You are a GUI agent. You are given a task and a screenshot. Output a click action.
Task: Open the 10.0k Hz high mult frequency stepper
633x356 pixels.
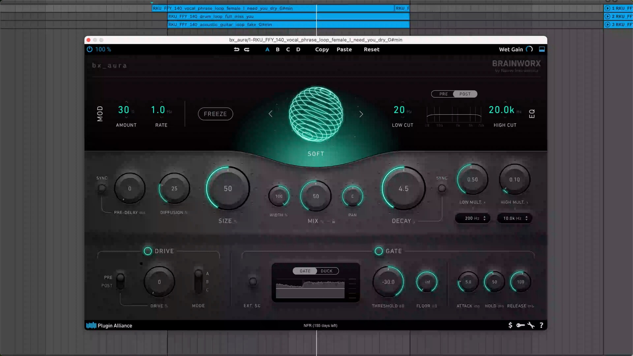515,218
